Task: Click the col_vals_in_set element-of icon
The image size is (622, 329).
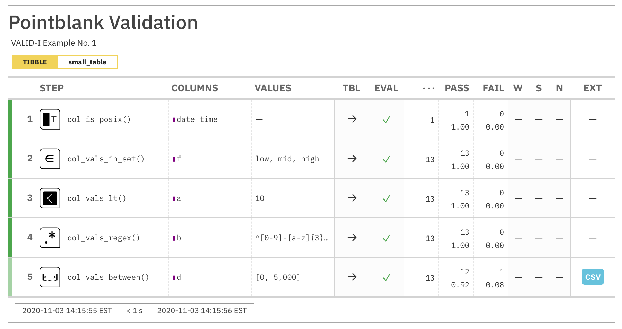Action: (50, 159)
